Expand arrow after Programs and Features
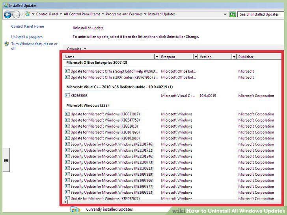Viewport: 287px width, 215px height. tap(145, 14)
